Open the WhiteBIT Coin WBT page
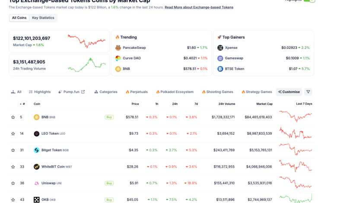This screenshot has width=337, height=203. coord(57,167)
